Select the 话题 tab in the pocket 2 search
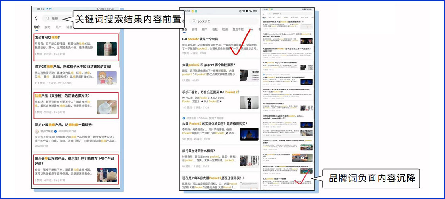445x199 pixels. pyautogui.click(x=215, y=29)
